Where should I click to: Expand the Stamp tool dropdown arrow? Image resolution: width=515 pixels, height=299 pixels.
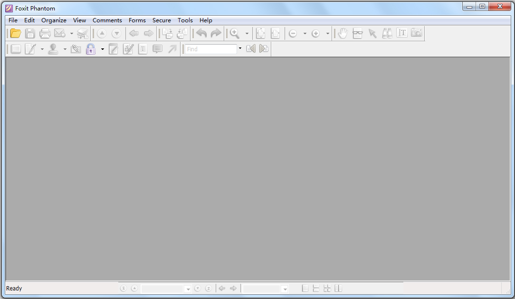(65, 49)
